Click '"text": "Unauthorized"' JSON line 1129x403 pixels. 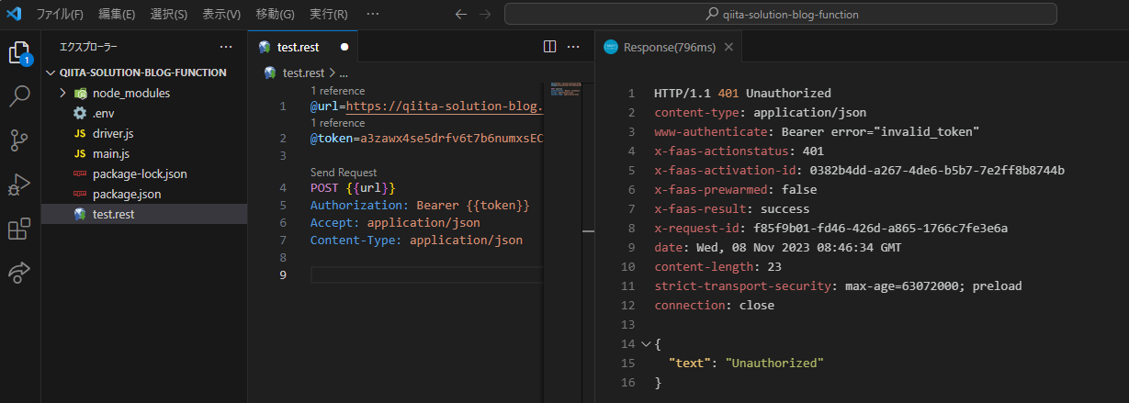click(x=746, y=363)
